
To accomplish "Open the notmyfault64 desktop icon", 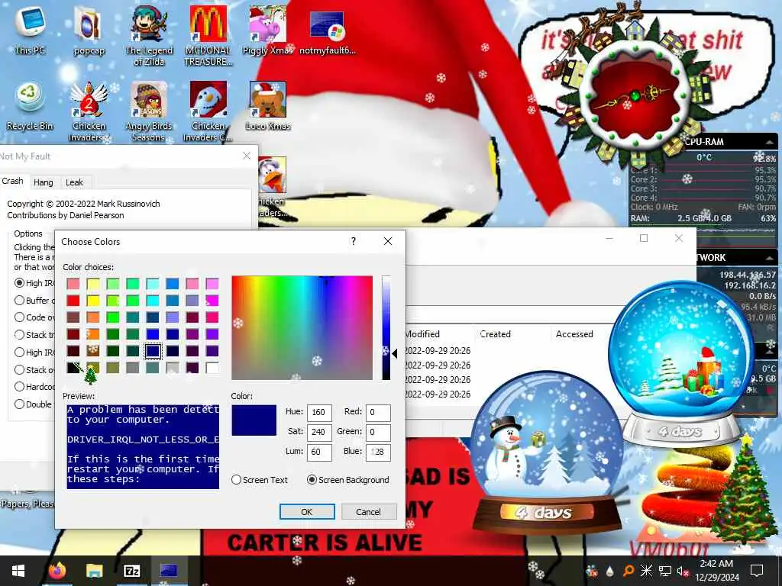I will (327, 31).
